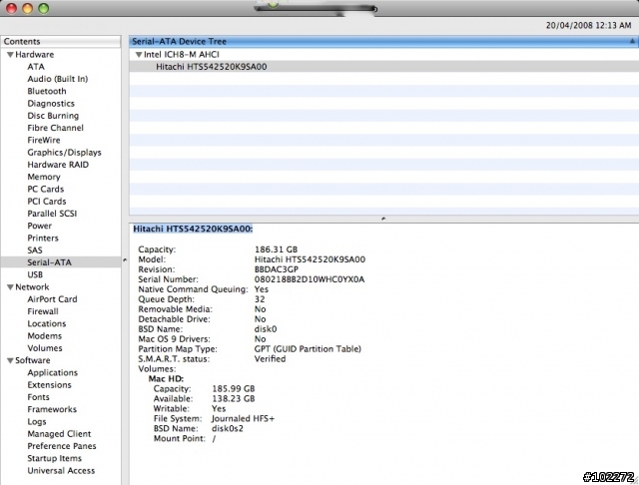Grab the window resize corner grip

(634, 480)
